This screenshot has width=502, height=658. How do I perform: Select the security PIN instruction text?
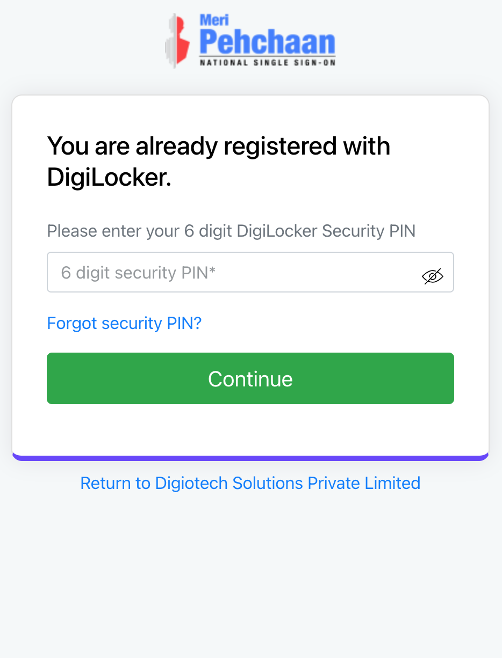coord(231,231)
